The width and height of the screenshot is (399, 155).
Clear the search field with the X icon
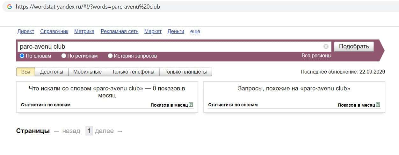tap(326, 46)
